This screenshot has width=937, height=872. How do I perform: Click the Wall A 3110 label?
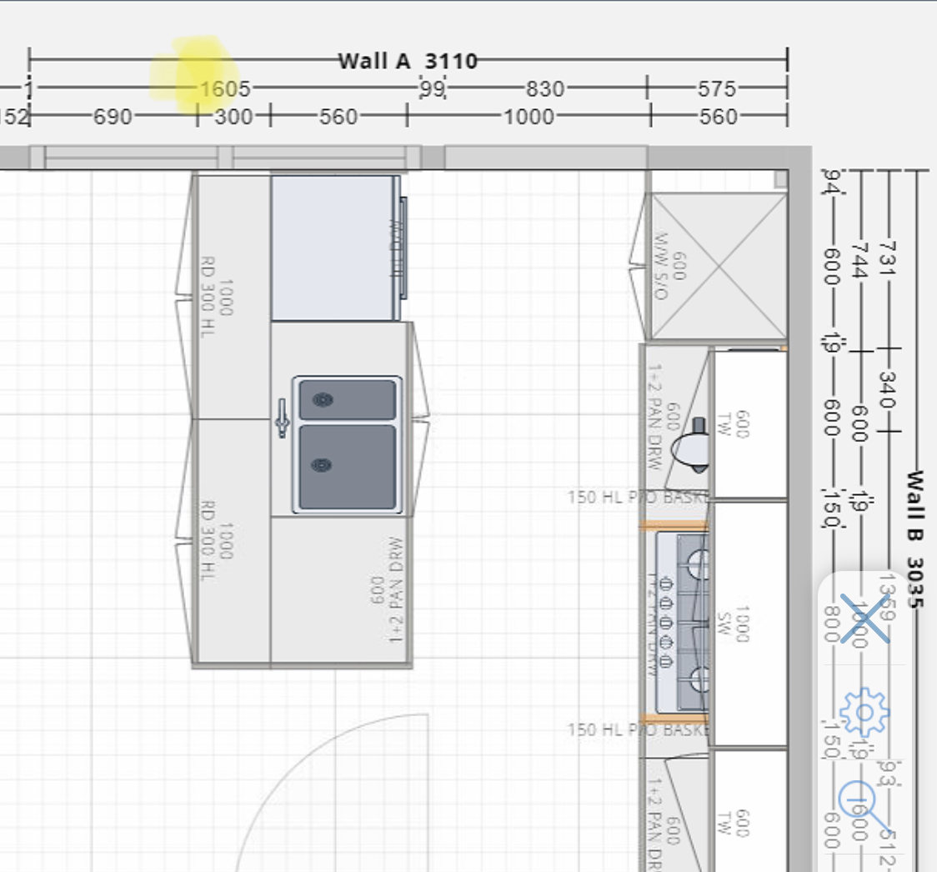(x=408, y=61)
